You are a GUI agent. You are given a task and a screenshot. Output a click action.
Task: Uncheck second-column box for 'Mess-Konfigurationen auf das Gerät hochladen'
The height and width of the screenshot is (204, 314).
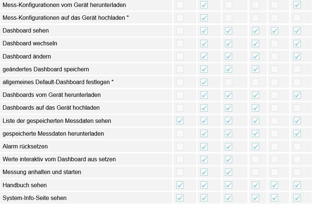(x=204, y=18)
